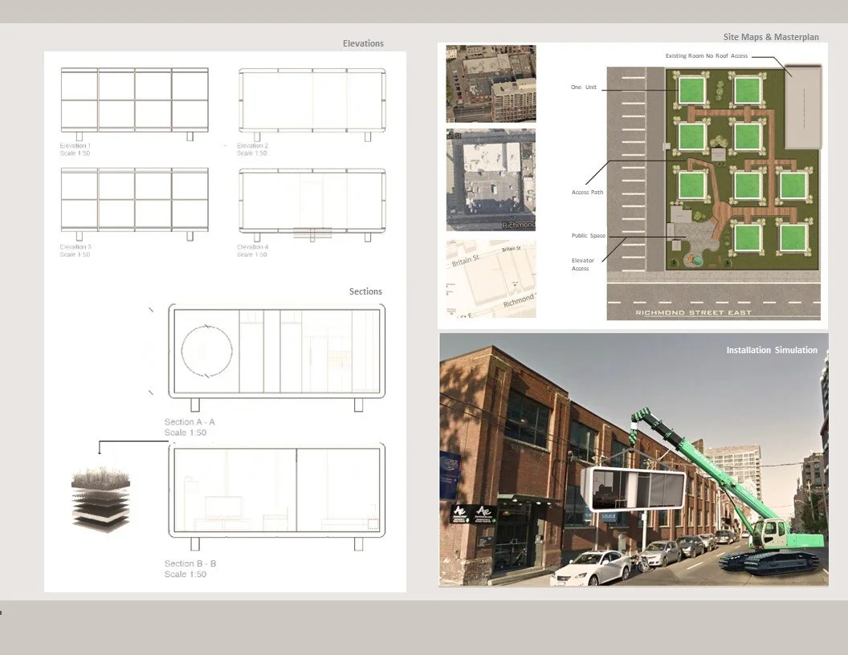Click the 'Britain St' map label
This screenshot has width=848, height=655.
(466, 261)
